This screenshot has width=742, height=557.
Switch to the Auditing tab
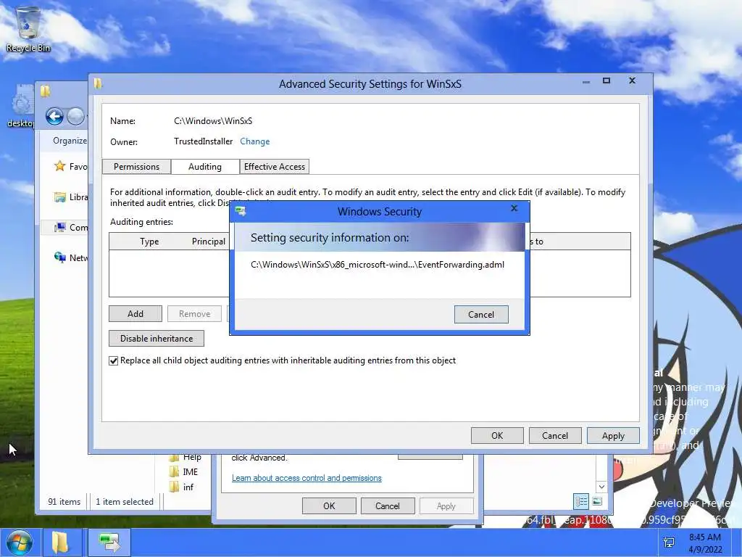205,167
